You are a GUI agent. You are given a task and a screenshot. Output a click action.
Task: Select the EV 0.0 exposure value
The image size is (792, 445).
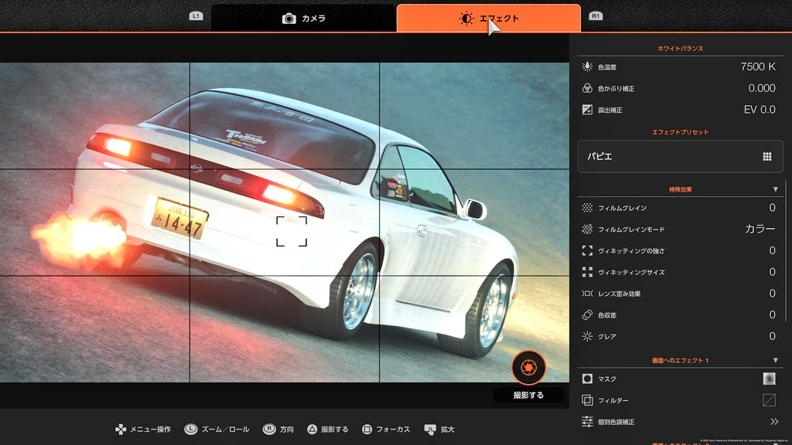pos(760,110)
